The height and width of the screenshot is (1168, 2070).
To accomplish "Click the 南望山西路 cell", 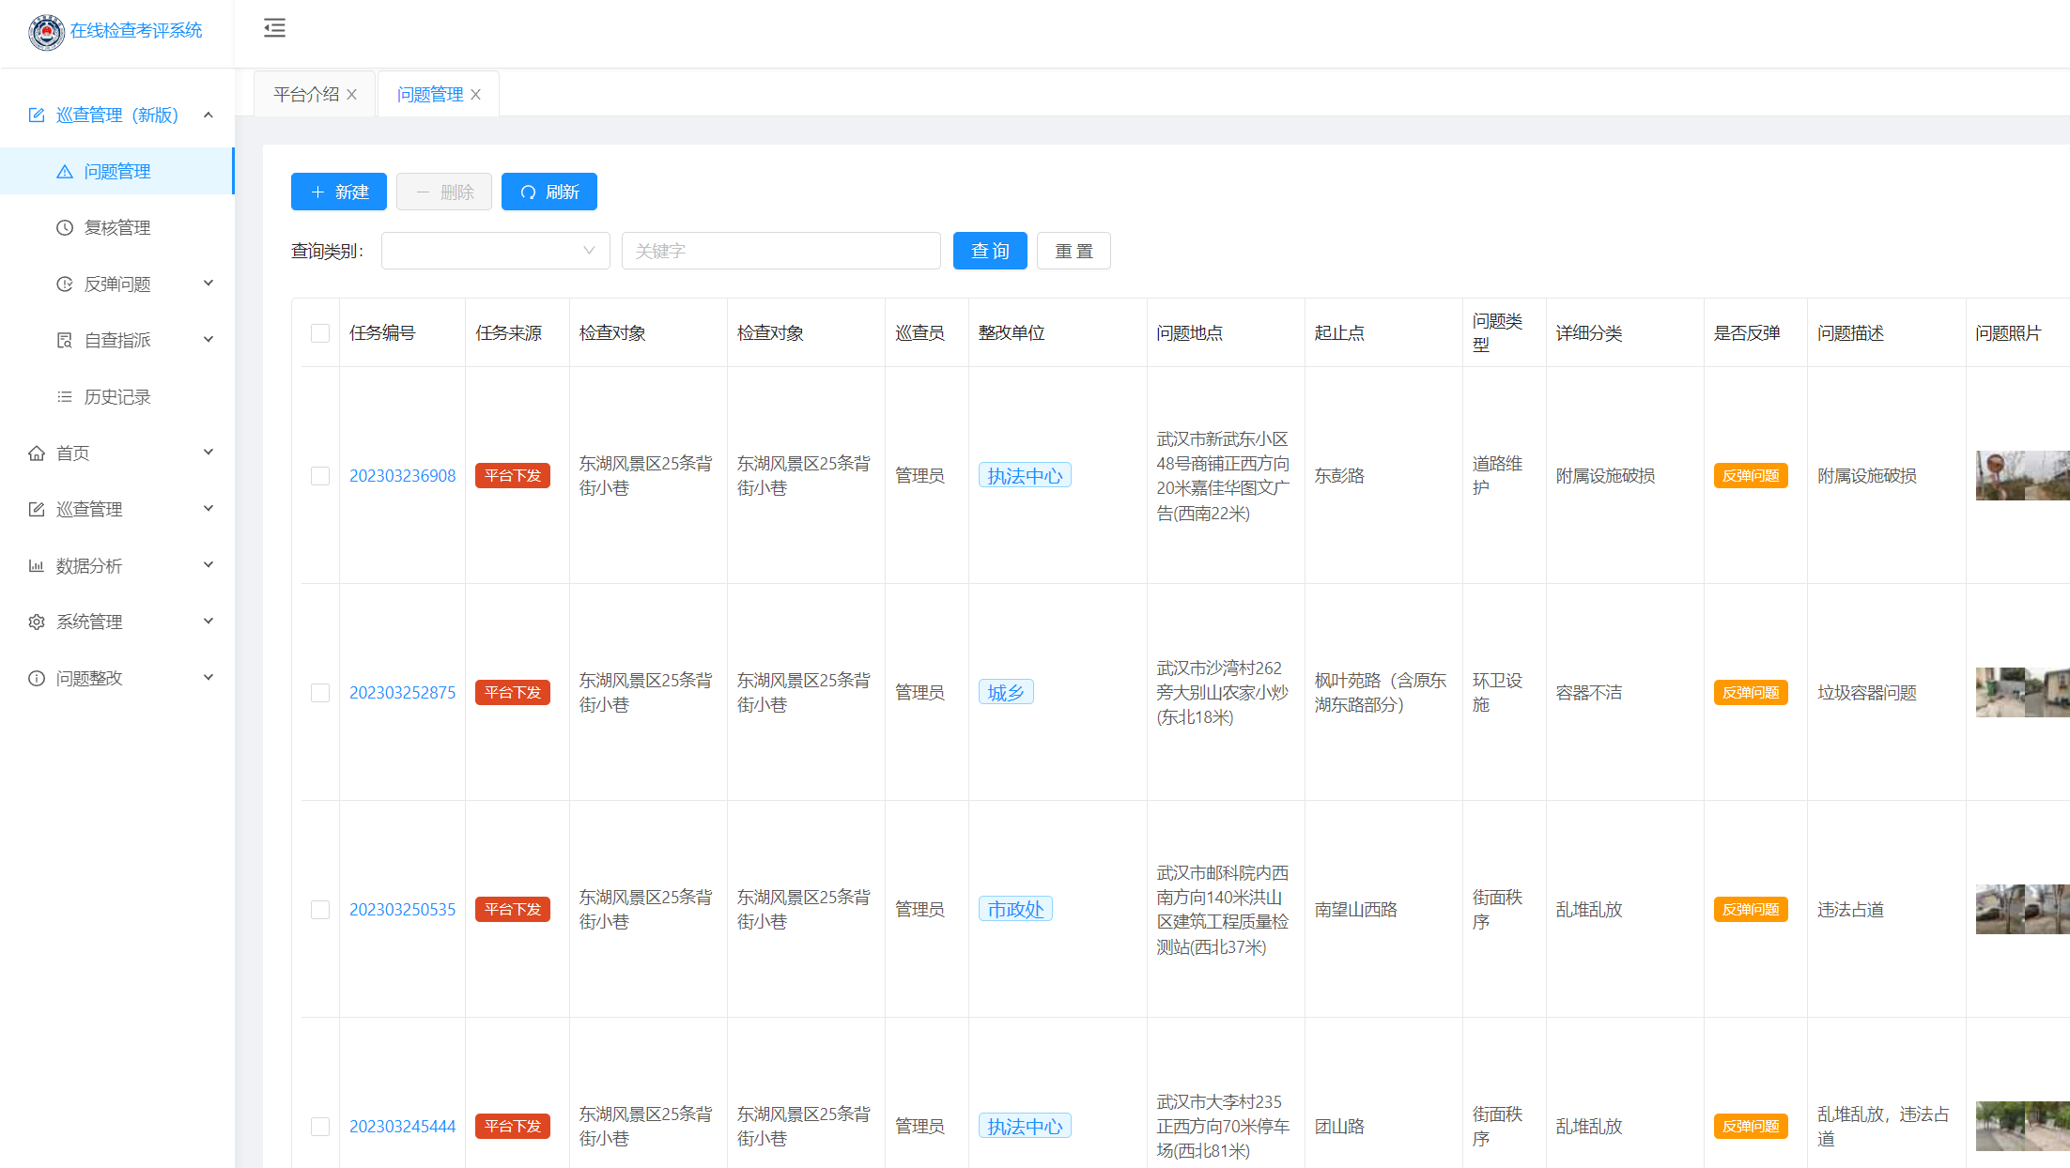I will 1356,910.
